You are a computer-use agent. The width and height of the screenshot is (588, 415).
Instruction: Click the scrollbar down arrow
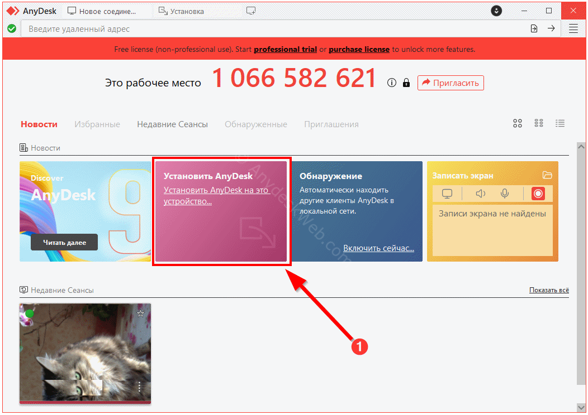tap(581, 407)
